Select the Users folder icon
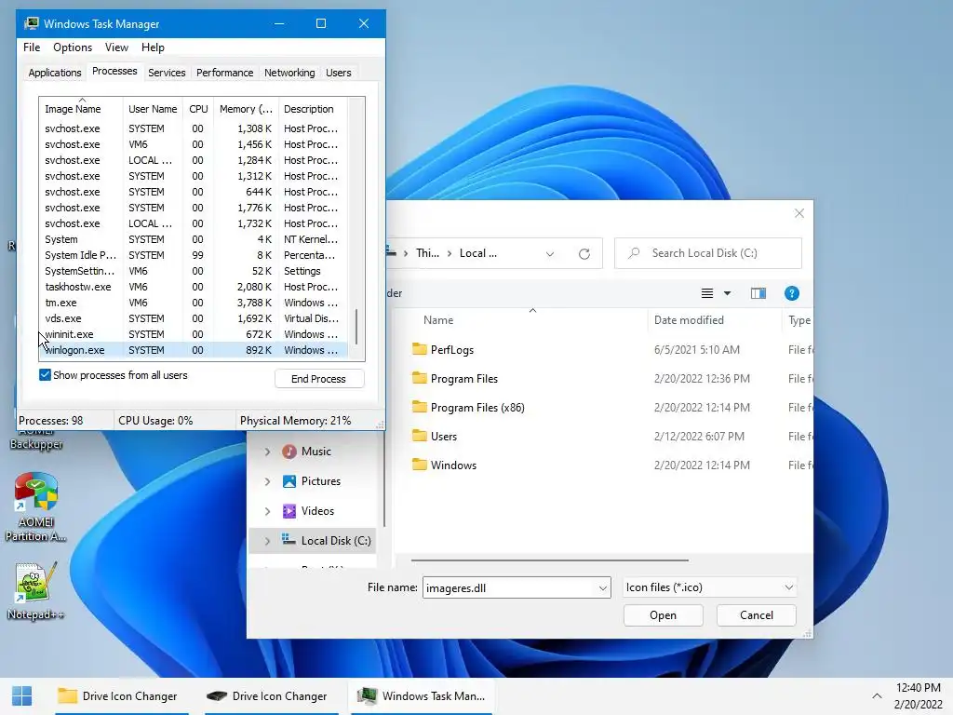 (x=420, y=436)
